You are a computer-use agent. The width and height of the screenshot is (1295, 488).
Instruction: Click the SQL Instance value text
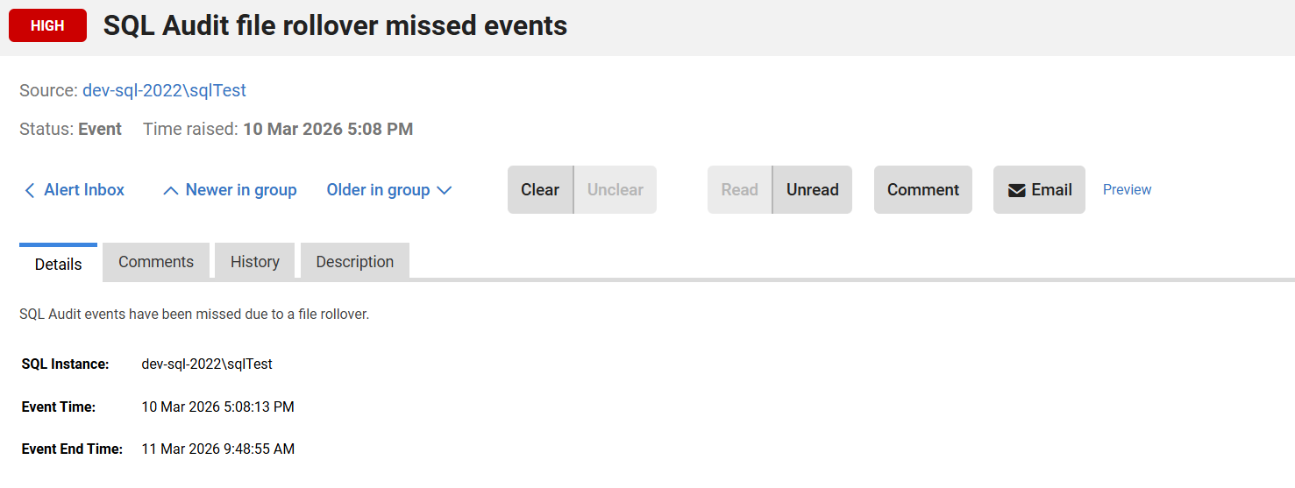pos(207,364)
